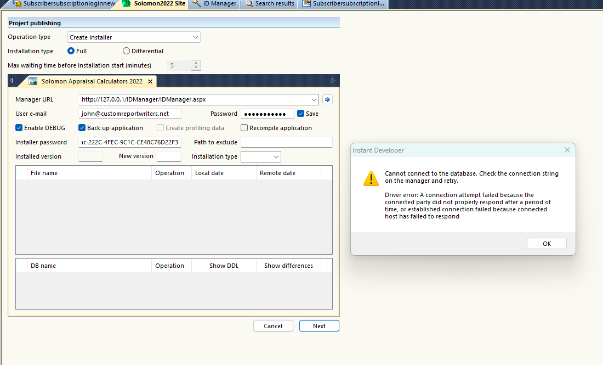This screenshot has width=603, height=365.
Task: Open the Installation type combo box
Action: pyautogui.click(x=261, y=157)
